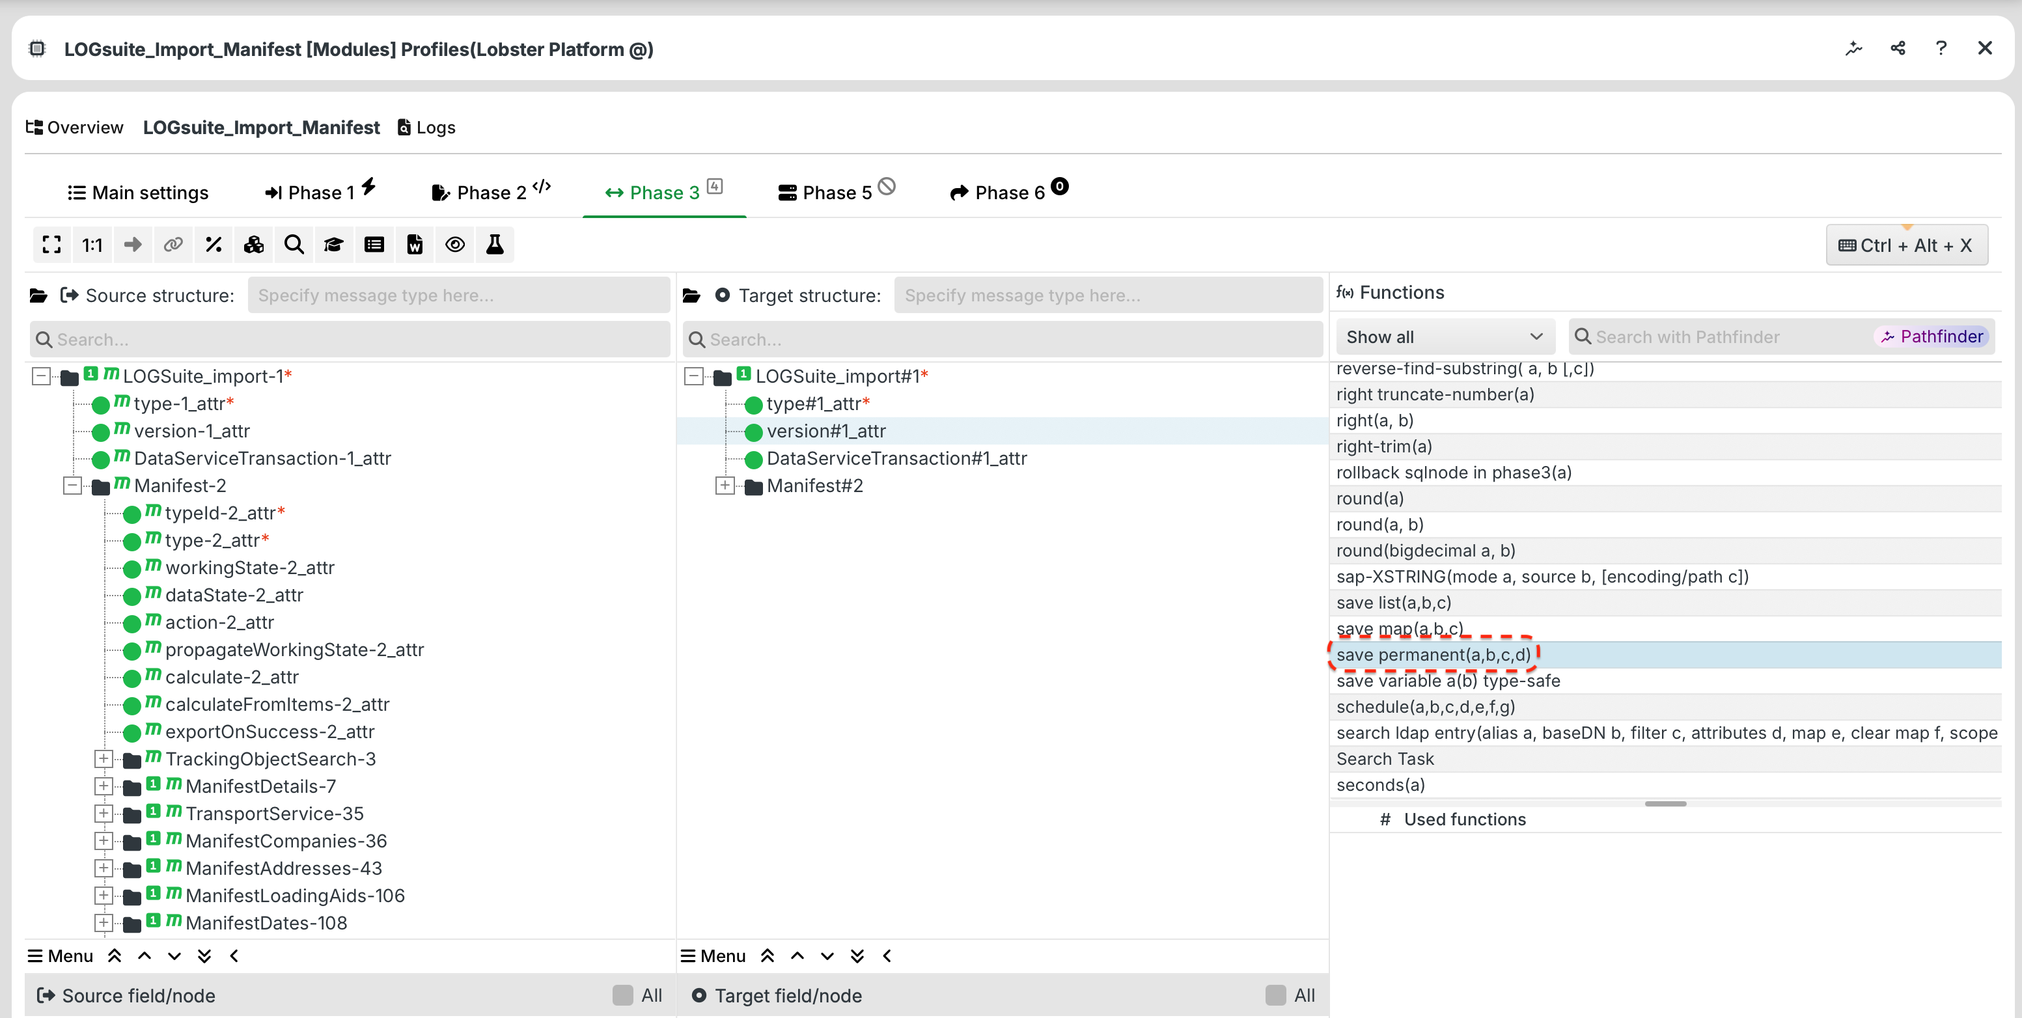Image resolution: width=2022 pixels, height=1018 pixels.
Task: Click the right arrow toolbar icon
Action: pos(133,245)
